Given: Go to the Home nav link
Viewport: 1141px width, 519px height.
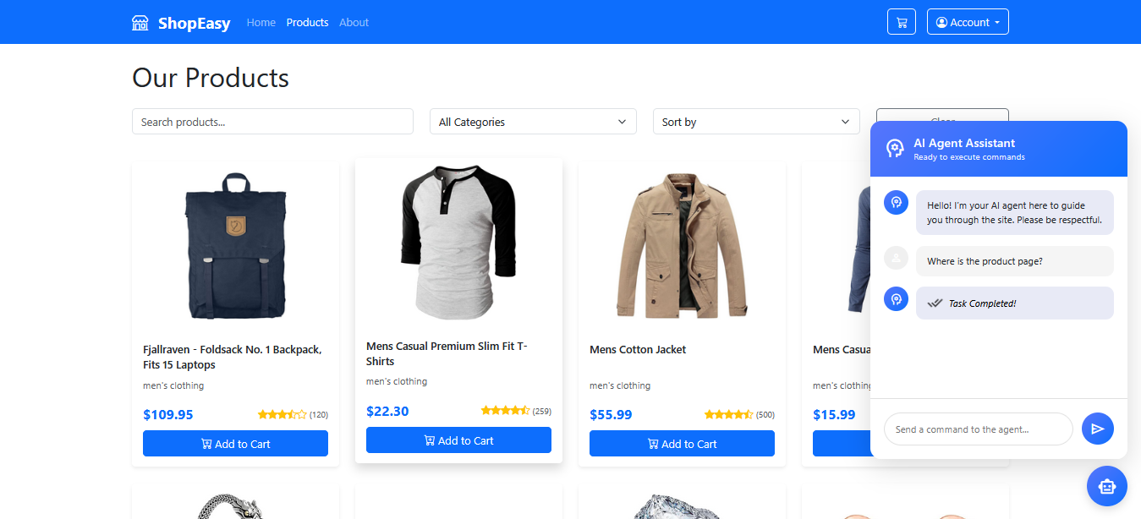Looking at the screenshot, I should point(261,22).
